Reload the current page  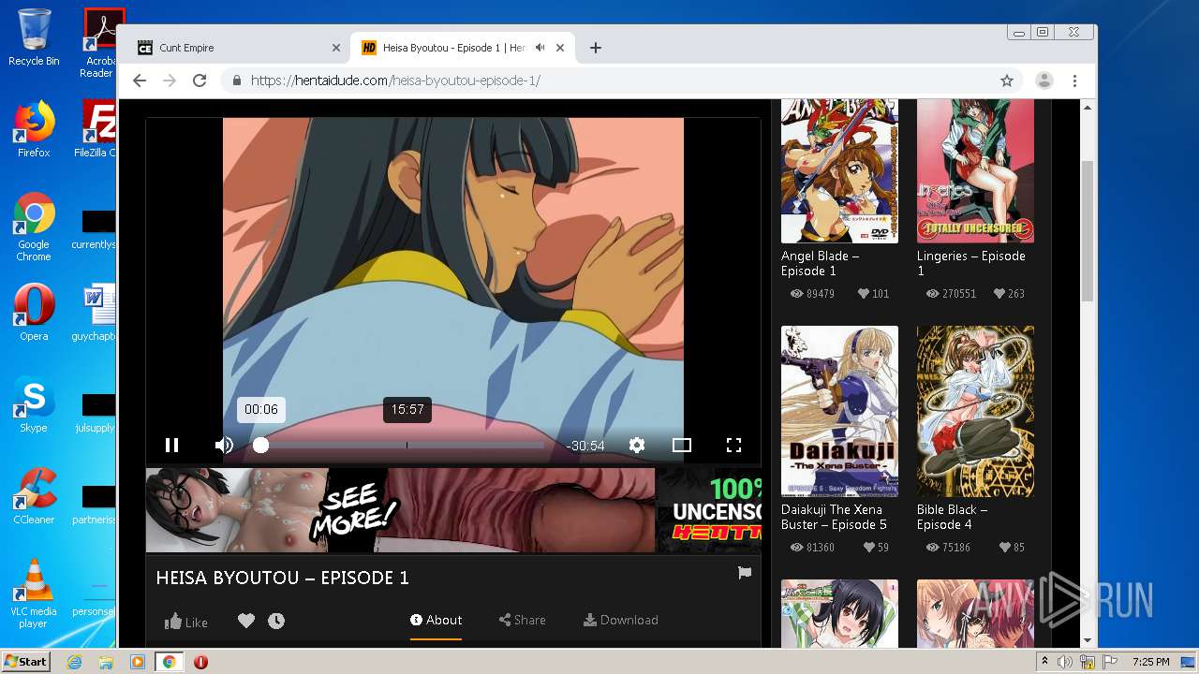[x=200, y=81]
